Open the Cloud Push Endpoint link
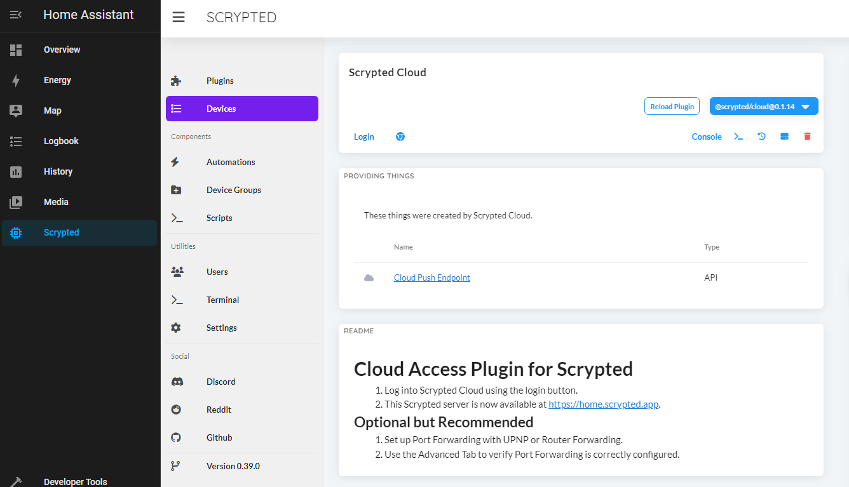Screen dimensions: 849x487 pyautogui.click(x=432, y=277)
